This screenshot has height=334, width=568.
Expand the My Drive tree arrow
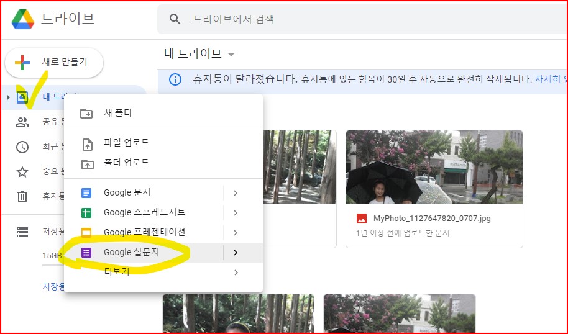[x=8, y=97]
